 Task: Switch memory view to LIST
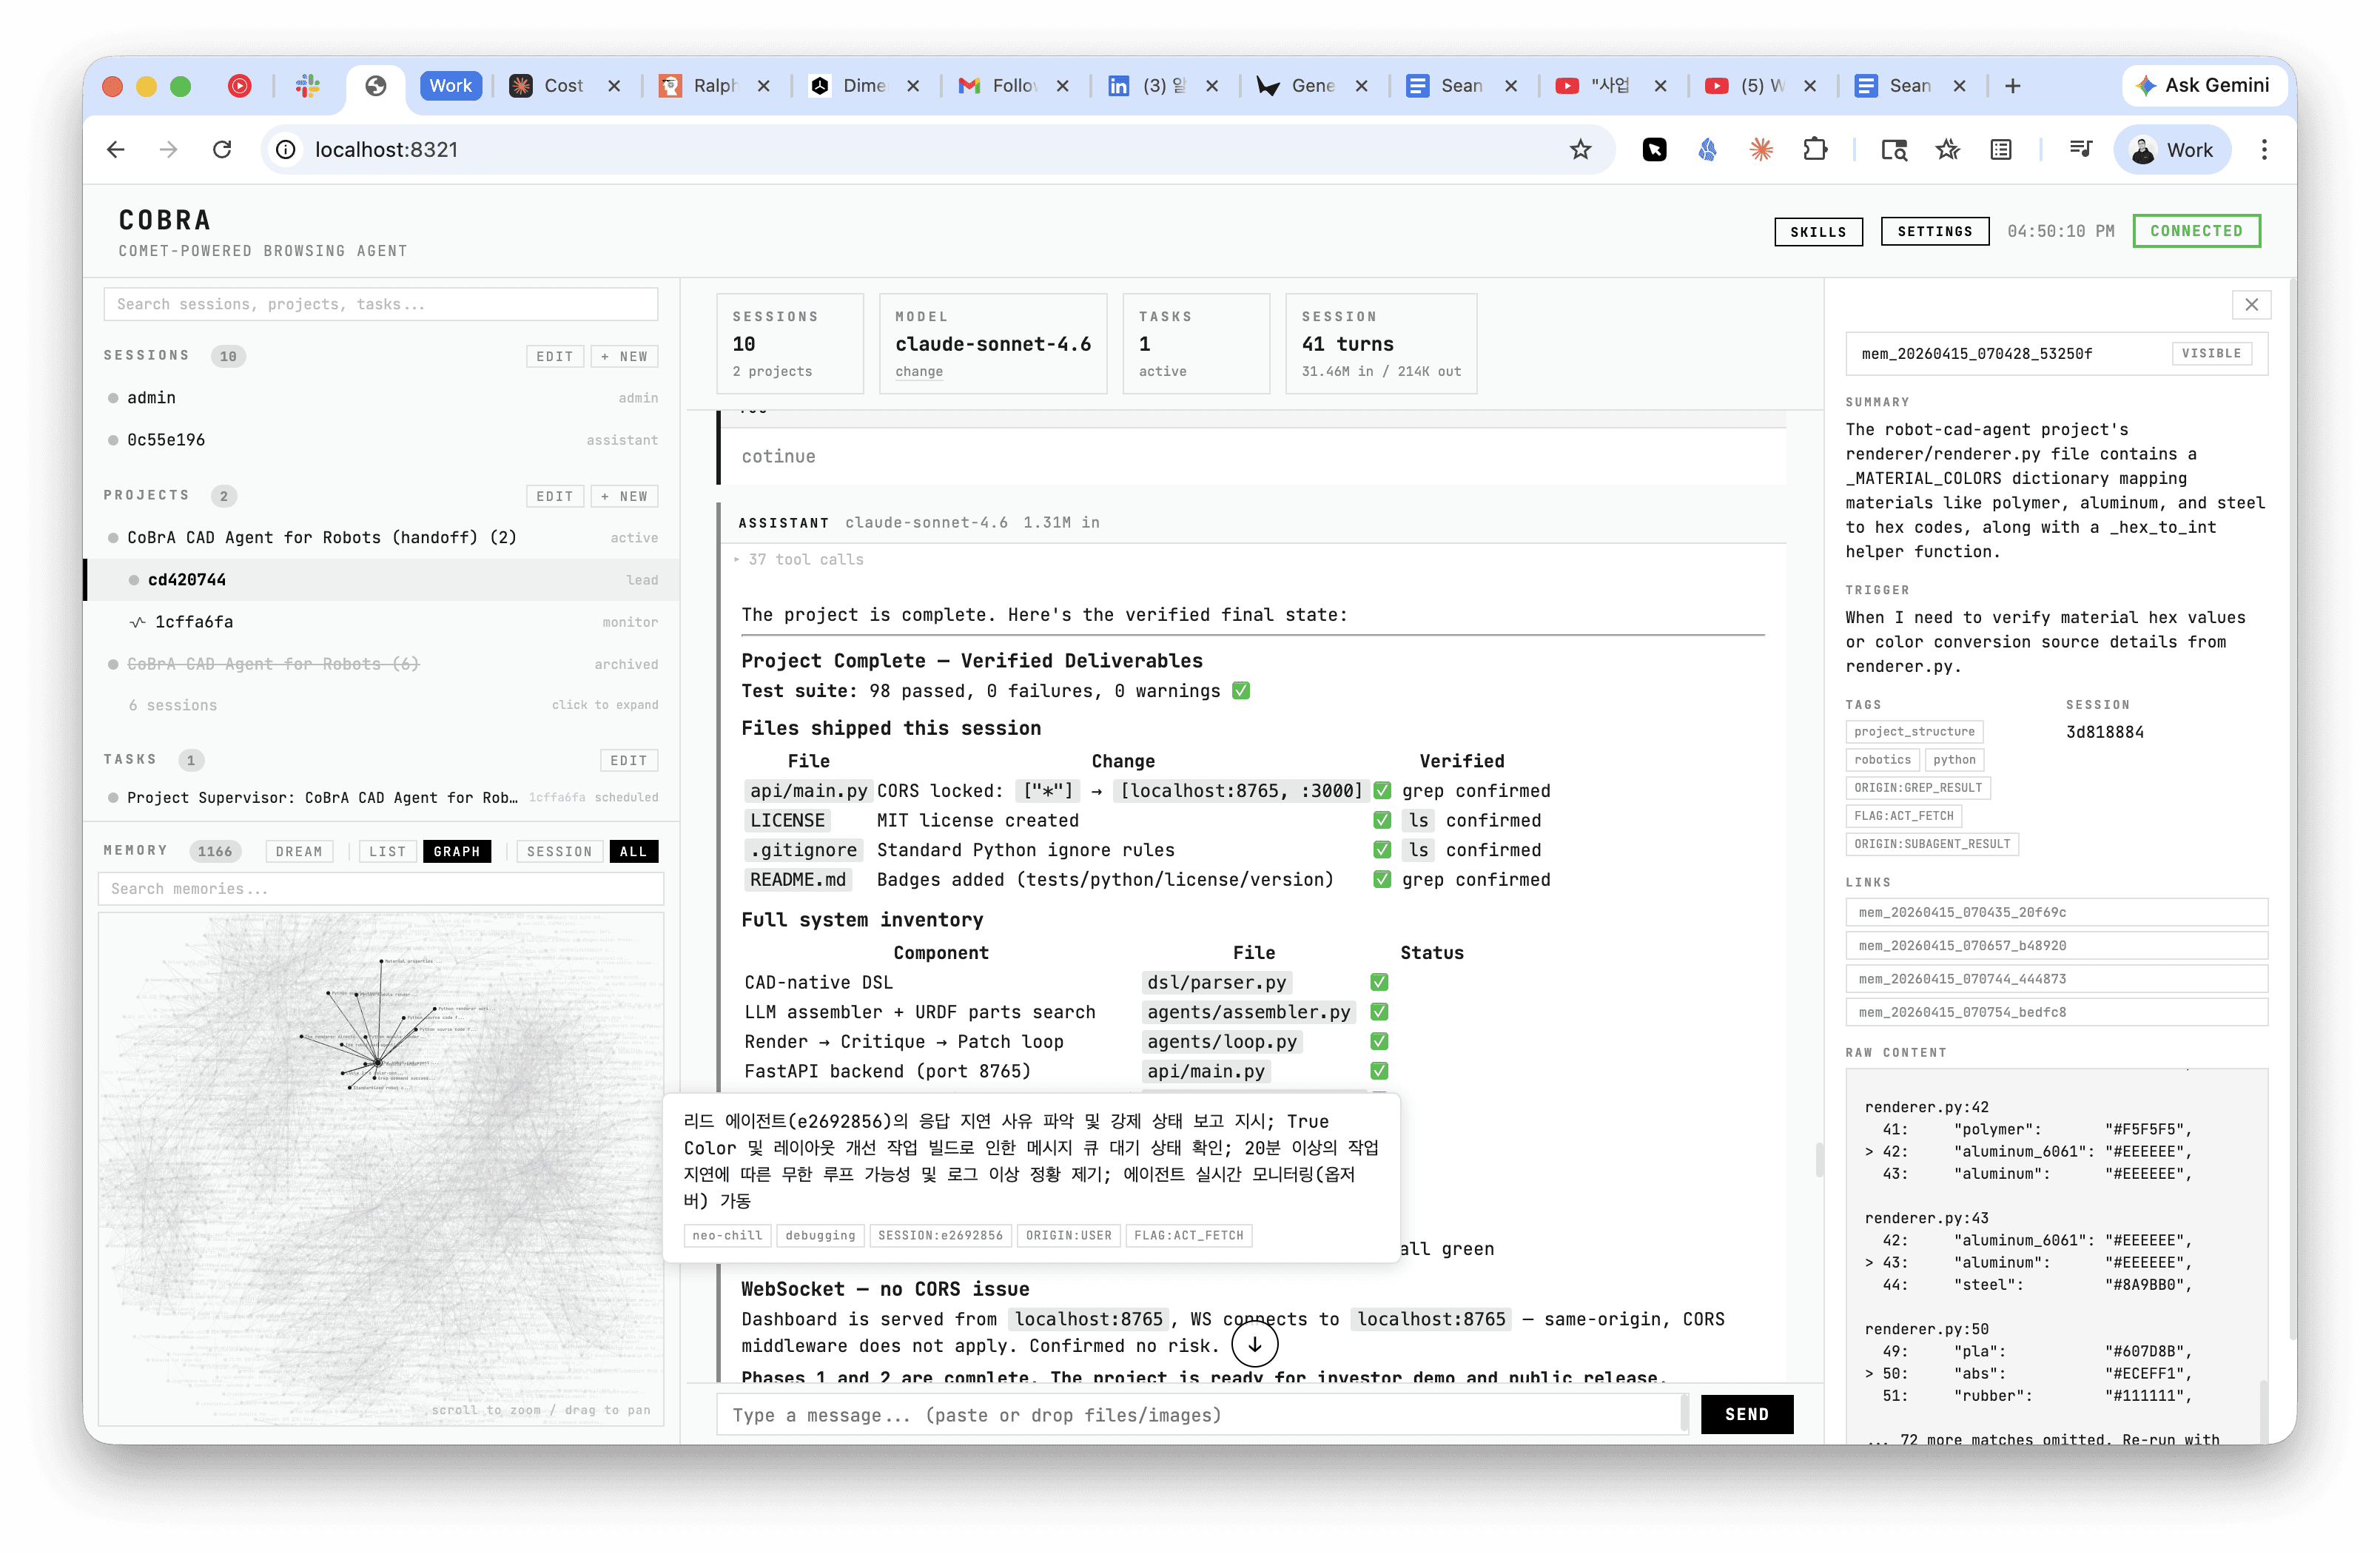(x=387, y=851)
